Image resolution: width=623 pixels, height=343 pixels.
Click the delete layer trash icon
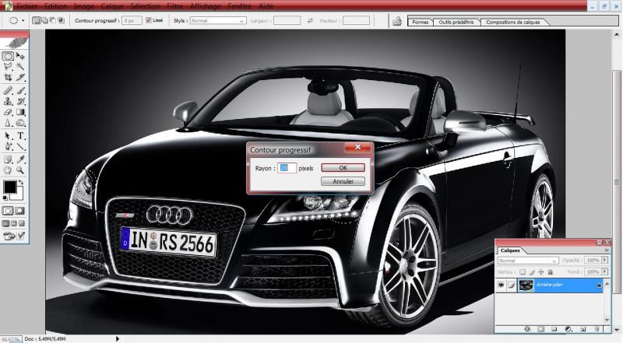pos(597,329)
